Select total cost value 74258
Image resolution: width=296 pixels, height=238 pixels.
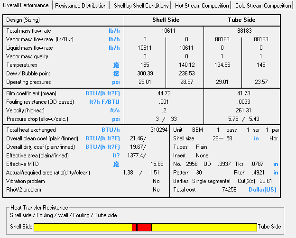click(229, 190)
